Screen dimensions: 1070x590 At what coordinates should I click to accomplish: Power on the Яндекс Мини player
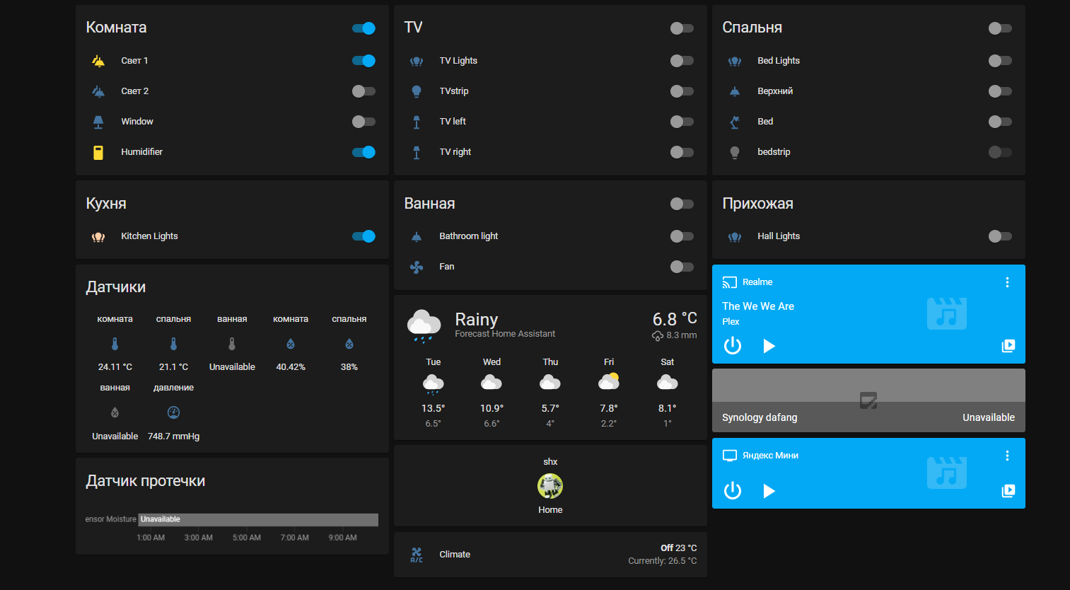(733, 490)
